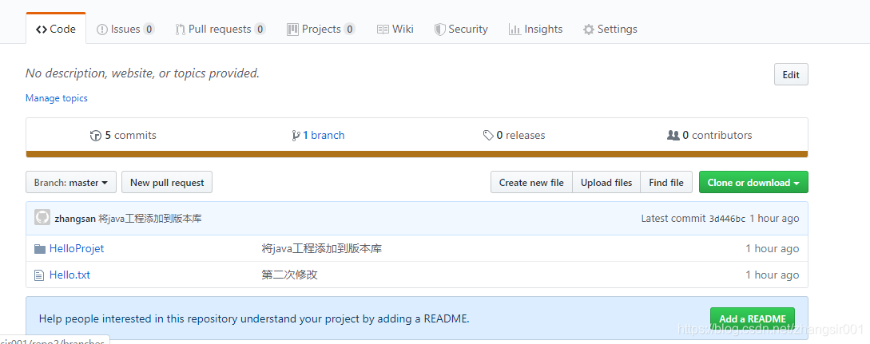
Task: Open the Pull requests tab
Action: point(220,30)
